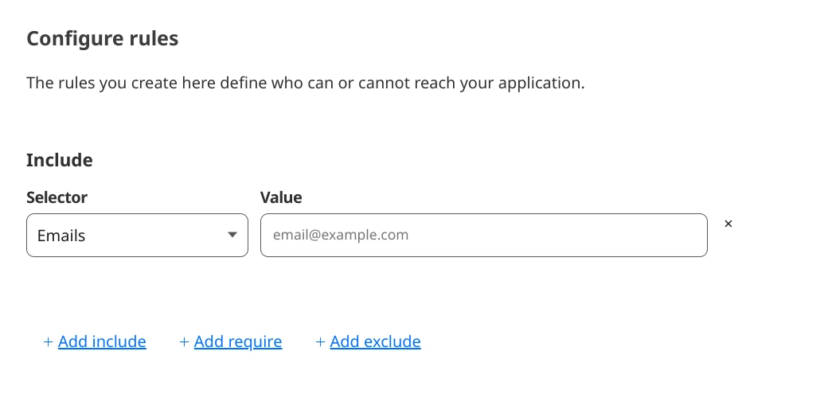Click the Selector column label
This screenshot has width=824, height=402.
57,197
